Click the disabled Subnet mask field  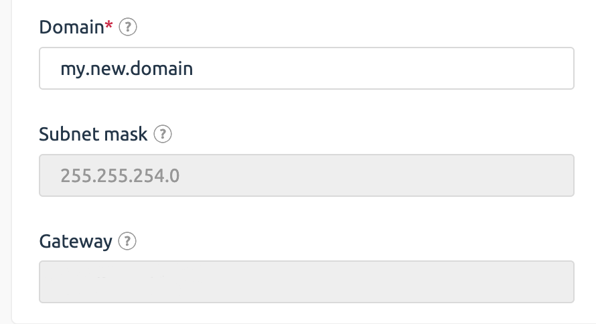click(306, 175)
